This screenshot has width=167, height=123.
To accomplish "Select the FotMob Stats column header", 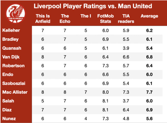I will (x=105, y=19).
